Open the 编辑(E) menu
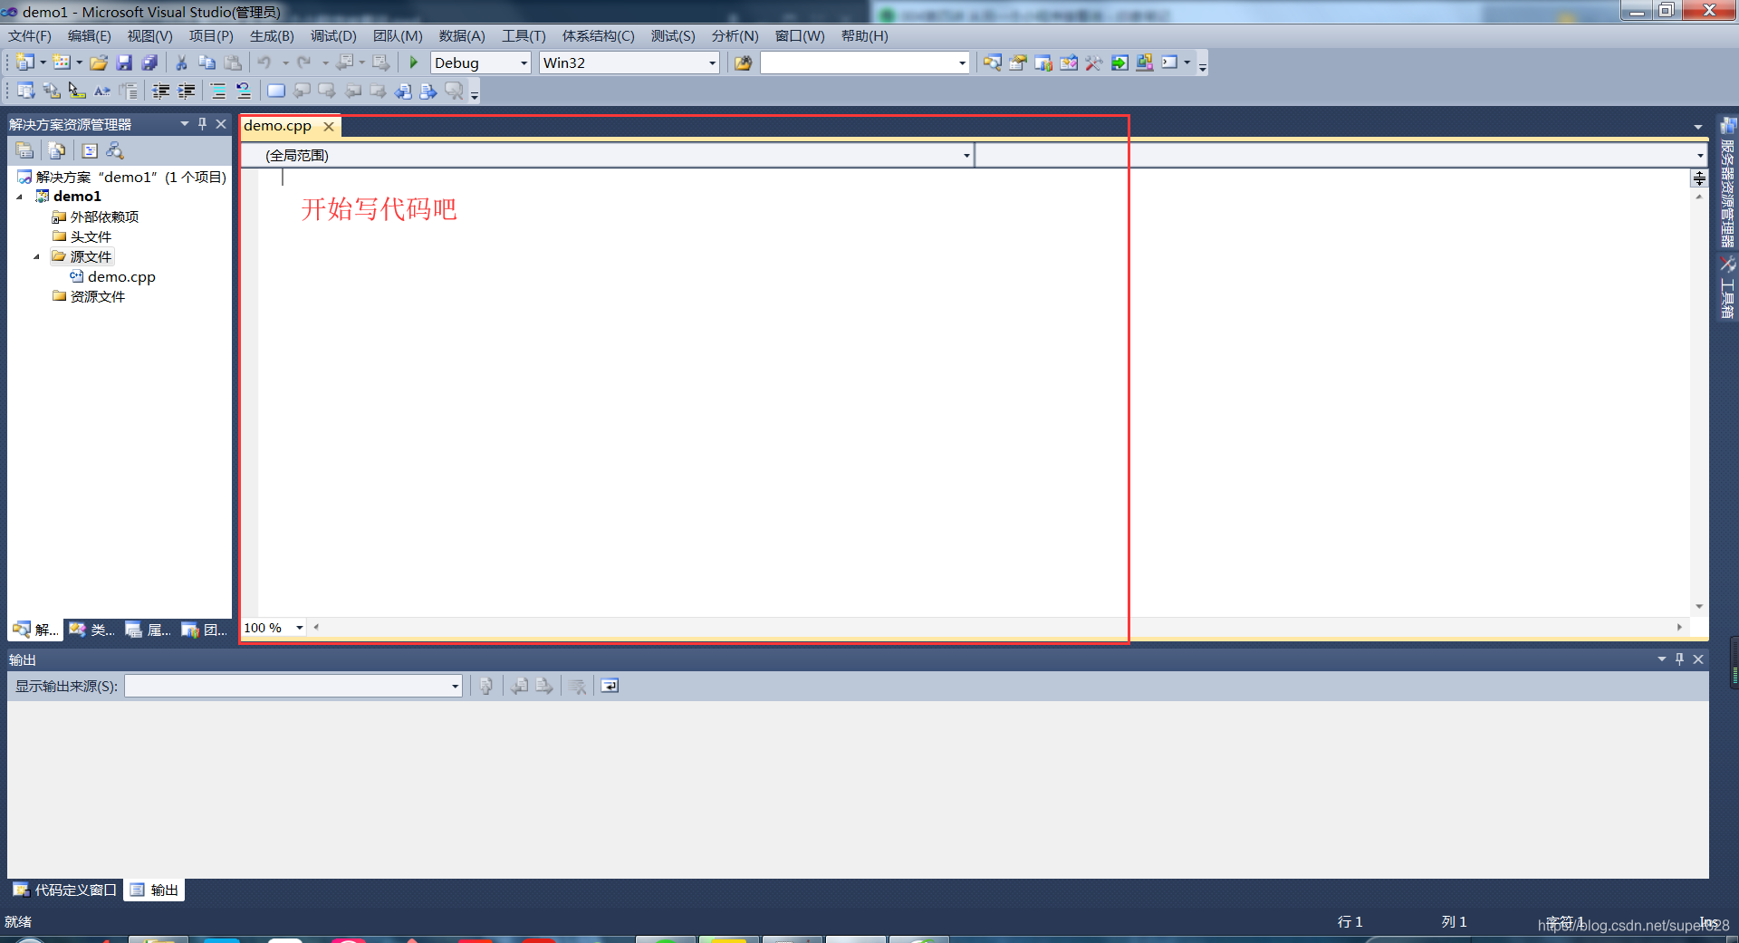This screenshot has height=943, width=1739. click(89, 36)
